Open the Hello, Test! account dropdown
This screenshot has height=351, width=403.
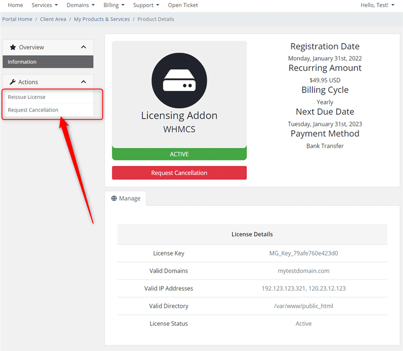377,5
